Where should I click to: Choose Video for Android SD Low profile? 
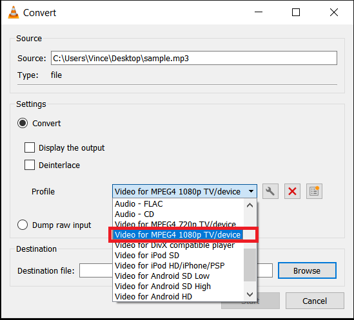tap(178, 276)
